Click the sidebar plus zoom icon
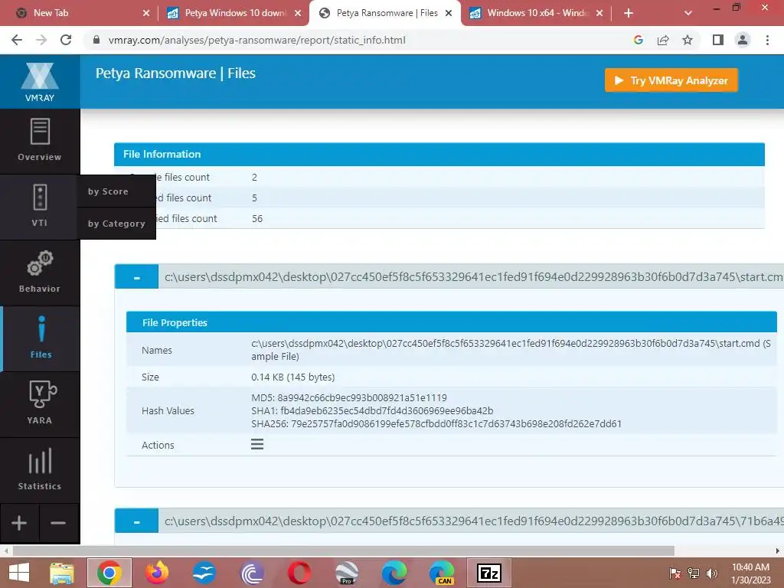Screen dimensions: 784x588 click(19, 523)
